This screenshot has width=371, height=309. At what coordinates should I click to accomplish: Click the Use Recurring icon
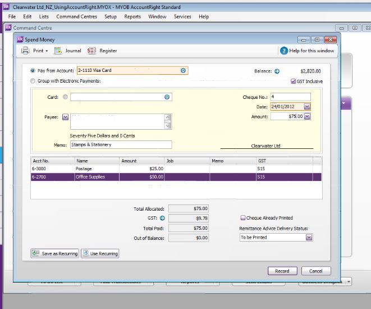tap(86, 253)
